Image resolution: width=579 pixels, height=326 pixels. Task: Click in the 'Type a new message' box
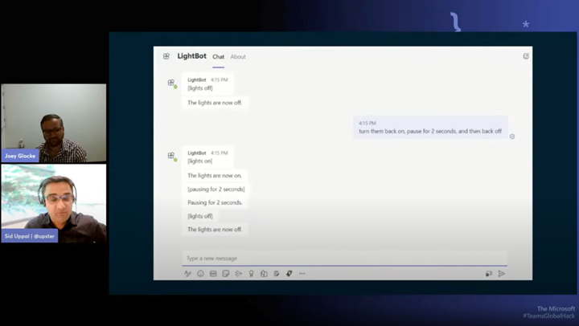click(344, 258)
